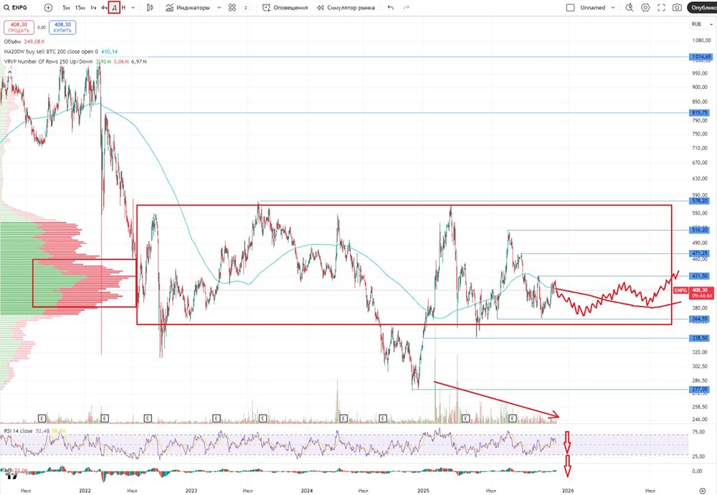Screen dimensions: 717x495
Task: Click the 815,75 price line label
Action: click(700, 112)
